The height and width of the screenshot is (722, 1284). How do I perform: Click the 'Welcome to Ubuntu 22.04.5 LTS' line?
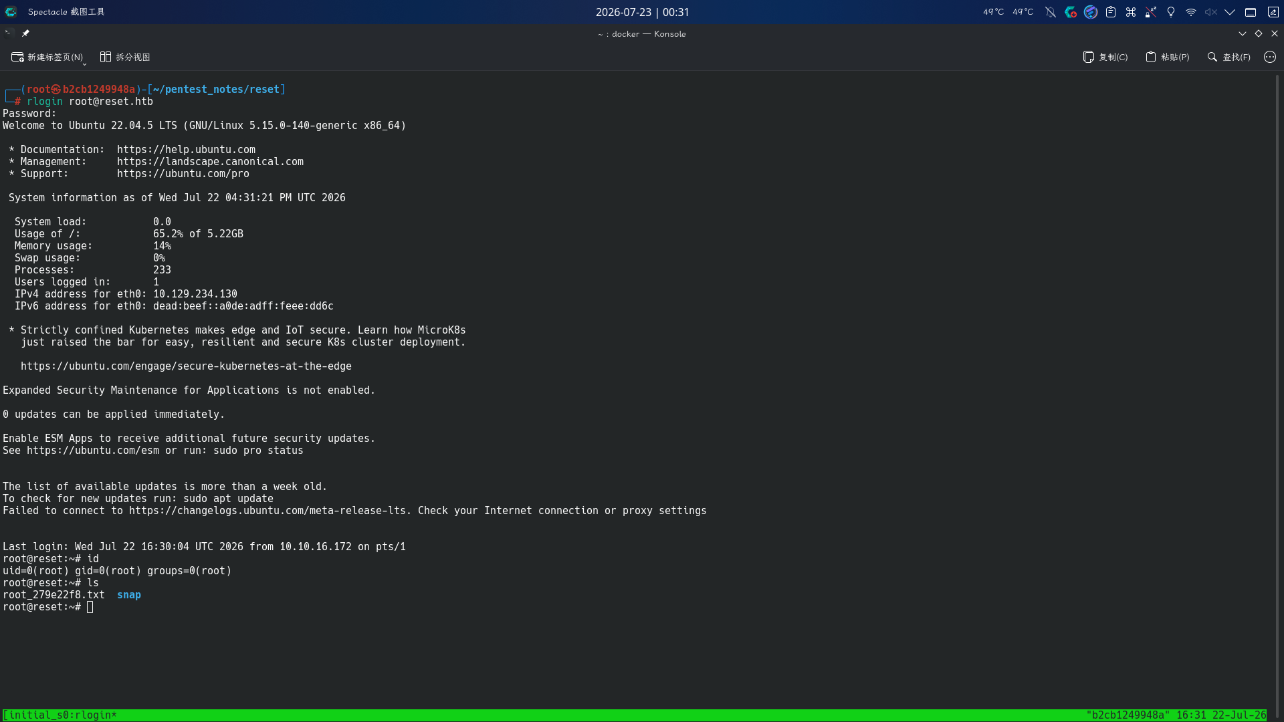204,126
